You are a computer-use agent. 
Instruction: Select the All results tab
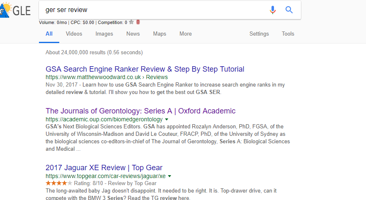point(49,34)
